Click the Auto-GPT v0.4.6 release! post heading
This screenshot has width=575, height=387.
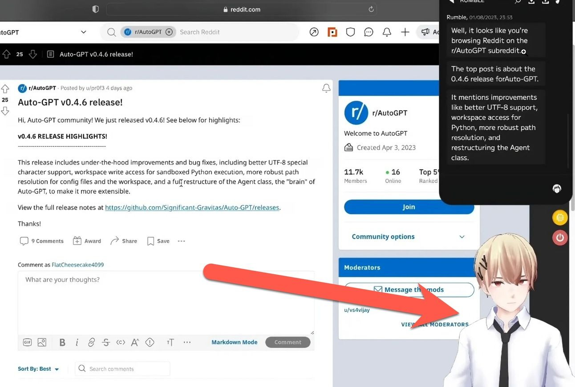click(x=70, y=102)
